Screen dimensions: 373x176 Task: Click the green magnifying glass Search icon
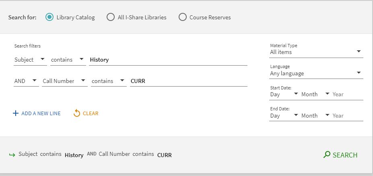pyautogui.click(x=327, y=155)
